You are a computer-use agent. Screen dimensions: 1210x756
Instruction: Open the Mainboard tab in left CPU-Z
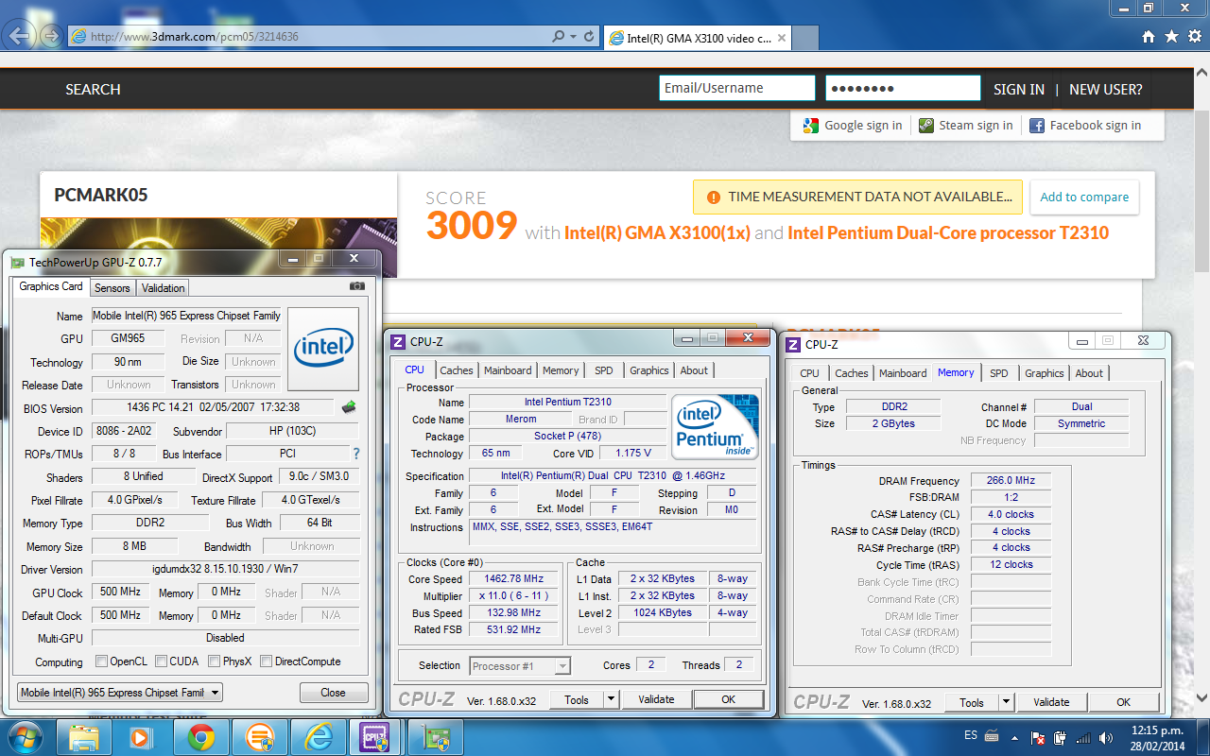(508, 370)
